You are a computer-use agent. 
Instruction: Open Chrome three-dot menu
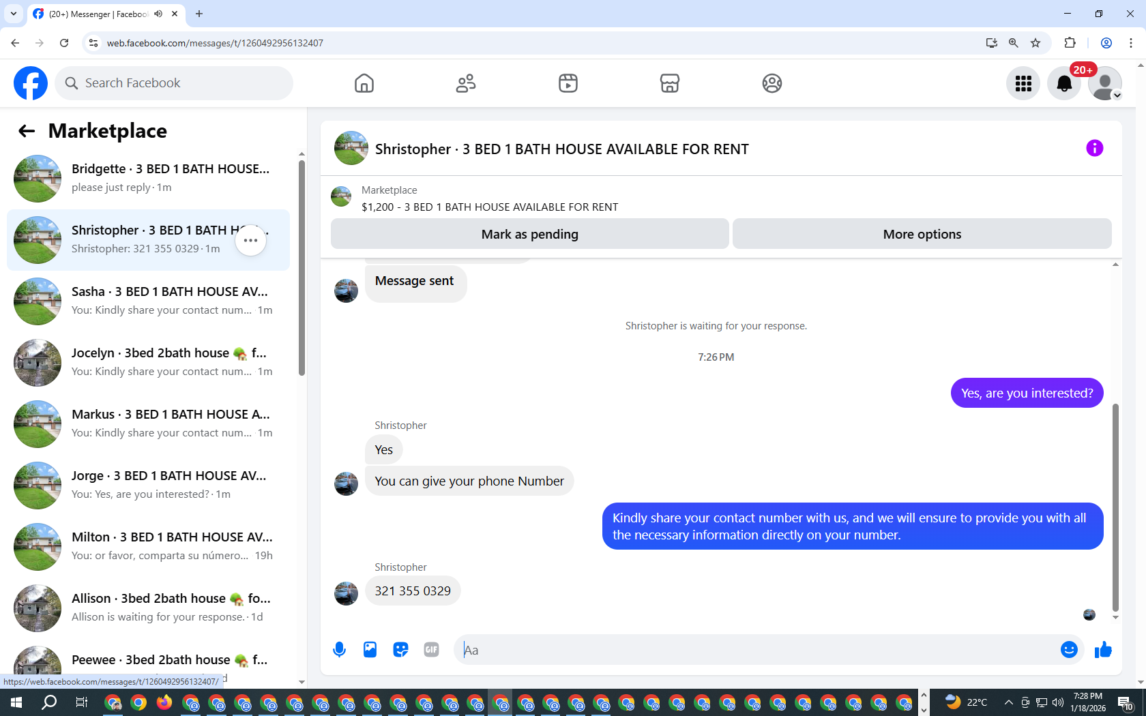pyautogui.click(x=1131, y=43)
